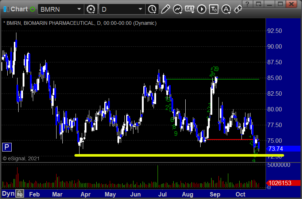Viewport: 302px width, 199px height.
Task: Start chart playback with play icon
Action: click(202, 9)
